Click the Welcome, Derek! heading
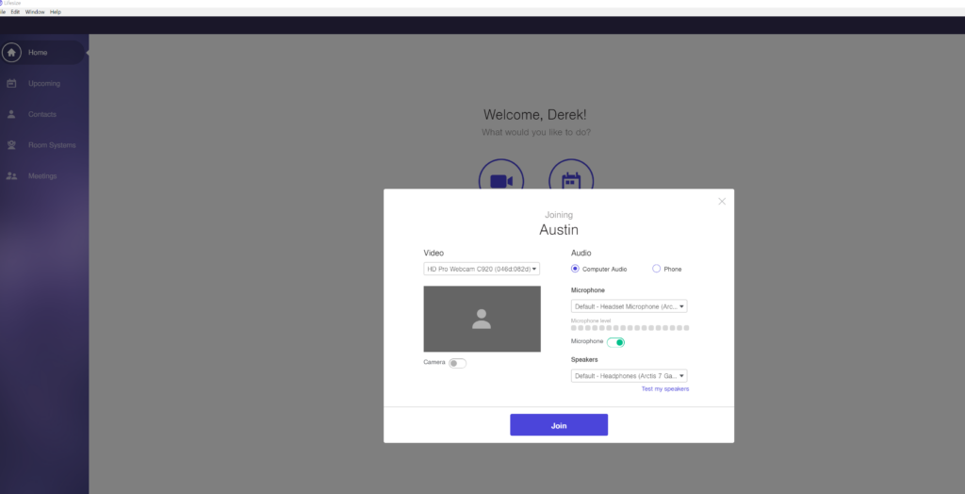Viewport: 965px width, 494px height. click(536, 115)
